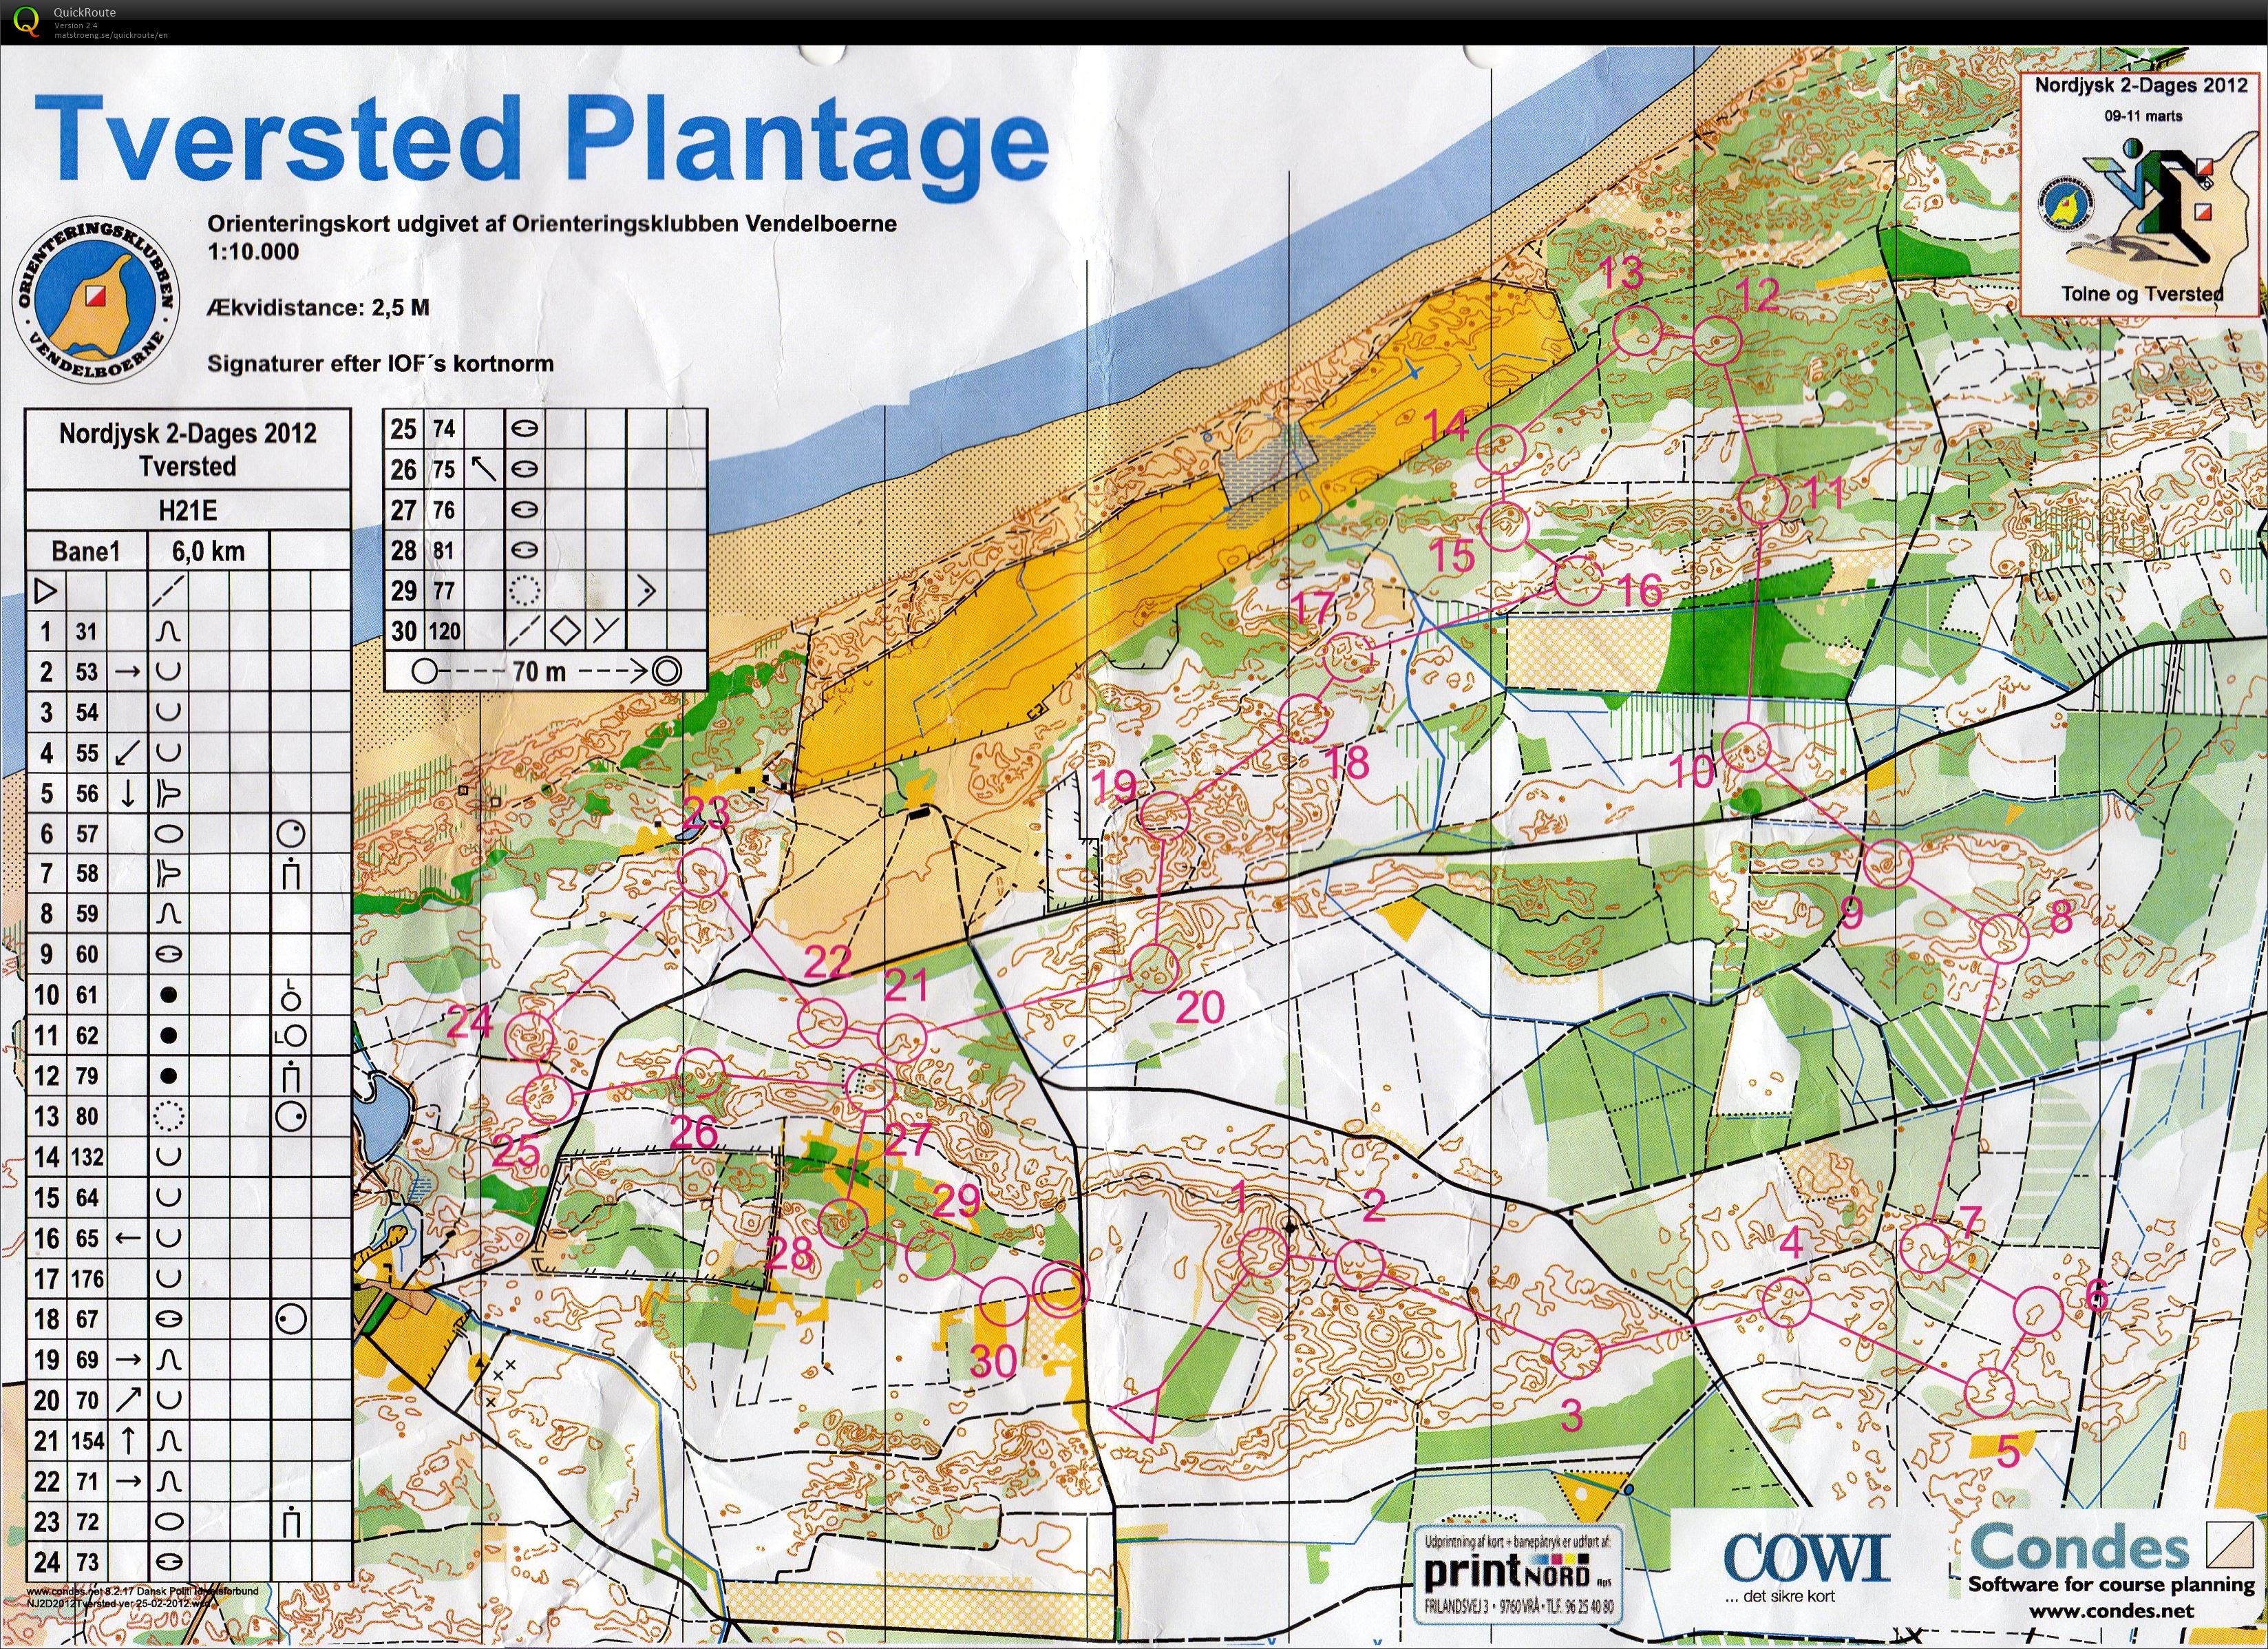Click 'Signaturer efter IOF´s kortnorm' line
Viewport: 2268px width, 1649px height.
[380, 363]
